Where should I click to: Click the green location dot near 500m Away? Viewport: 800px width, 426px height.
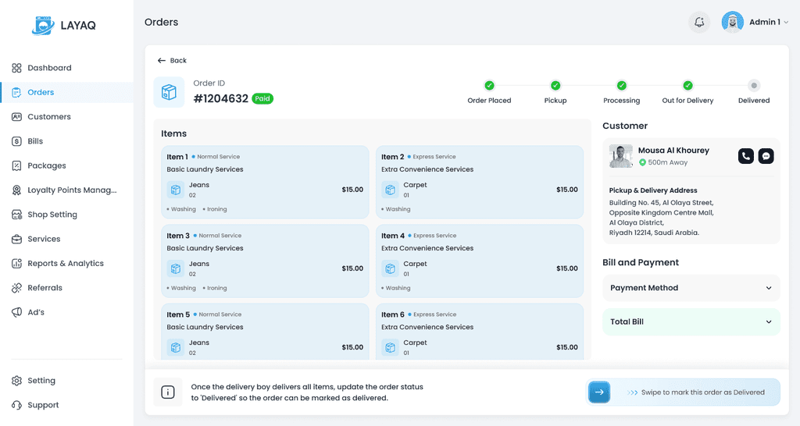click(642, 162)
